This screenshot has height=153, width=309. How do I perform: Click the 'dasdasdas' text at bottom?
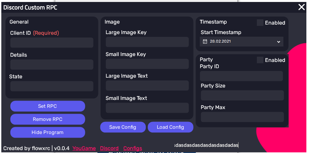coord(206,145)
